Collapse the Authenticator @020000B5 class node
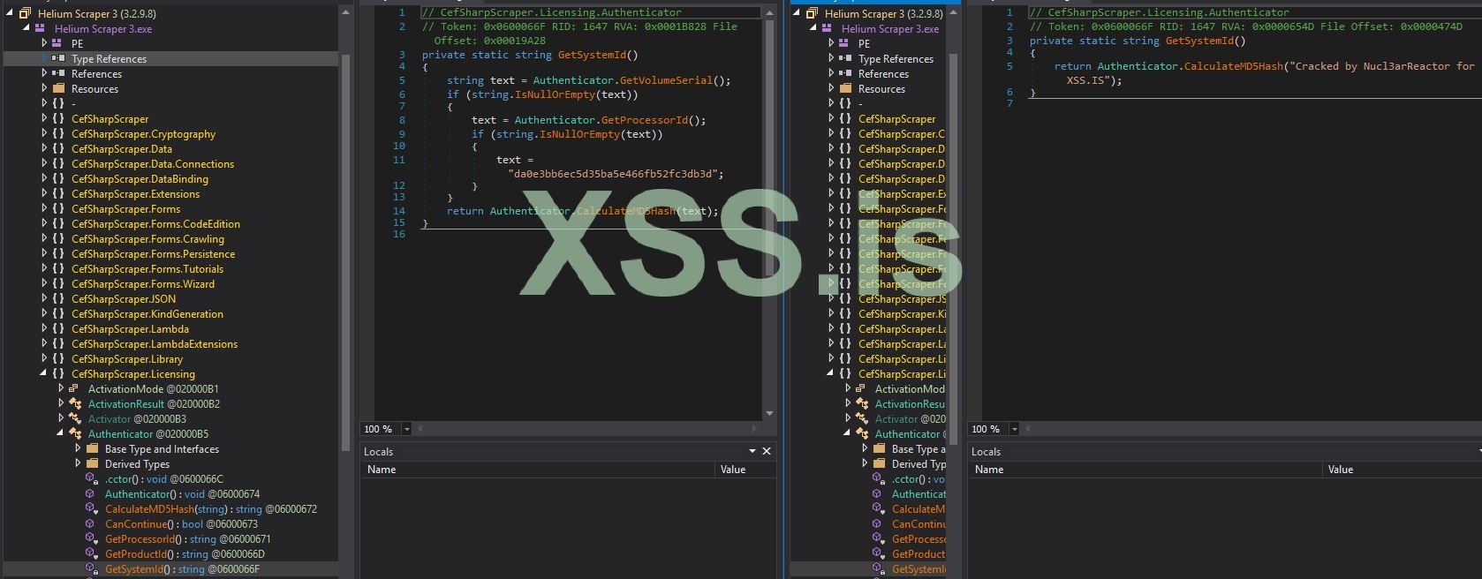Viewport: 1482px width, 579px height. coord(60,433)
